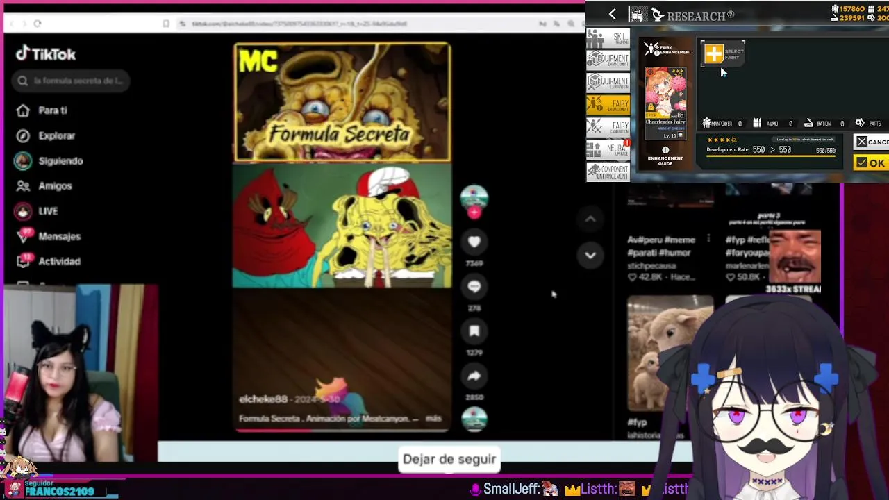
Task: Open Explorar in the TikTok sidebar
Action: point(46,136)
